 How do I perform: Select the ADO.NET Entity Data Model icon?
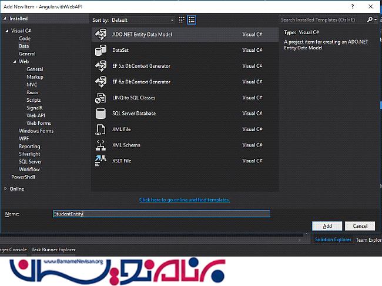click(x=100, y=34)
